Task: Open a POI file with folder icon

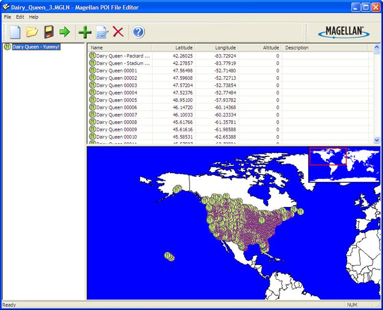Action: click(32, 32)
